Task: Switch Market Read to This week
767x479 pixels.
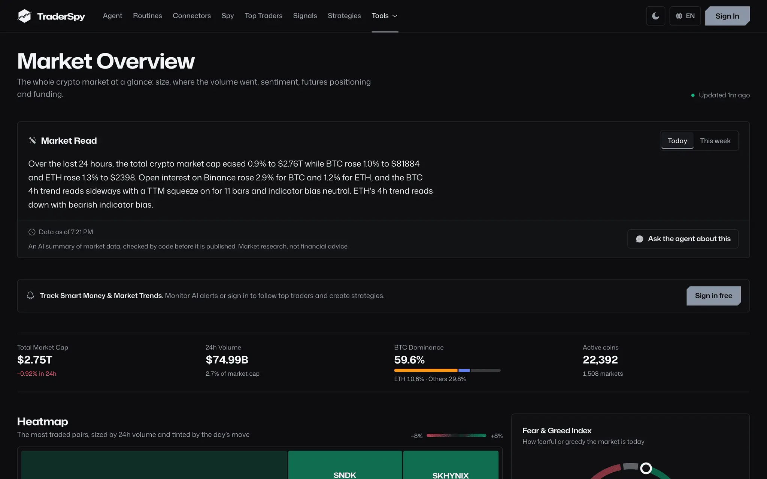Action: [715, 141]
